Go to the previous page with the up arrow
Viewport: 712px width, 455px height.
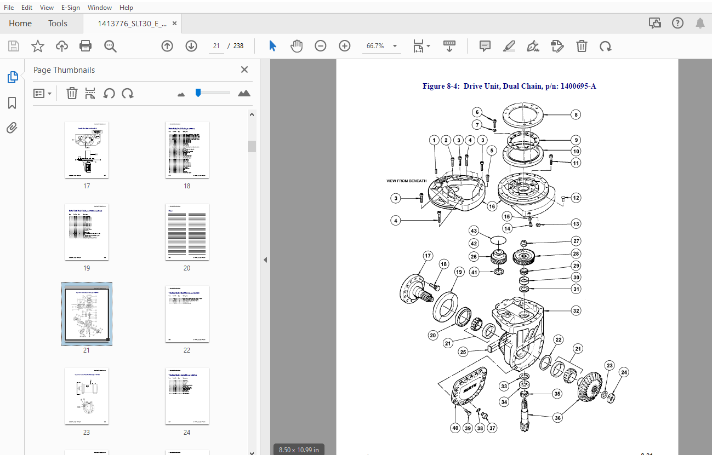coord(167,46)
